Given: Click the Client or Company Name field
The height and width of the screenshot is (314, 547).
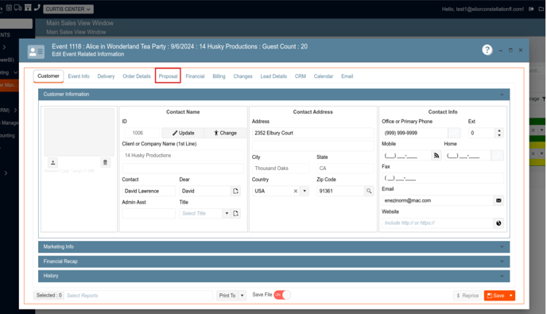Looking at the screenshot, I should [x=183, y=156].
